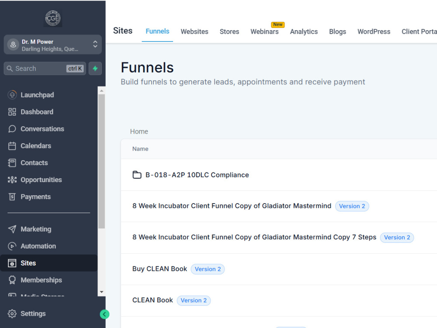This screenshot has height=328, width=437.
Task: Click the location pin avatar icon
Action: [x=13, y=45]
